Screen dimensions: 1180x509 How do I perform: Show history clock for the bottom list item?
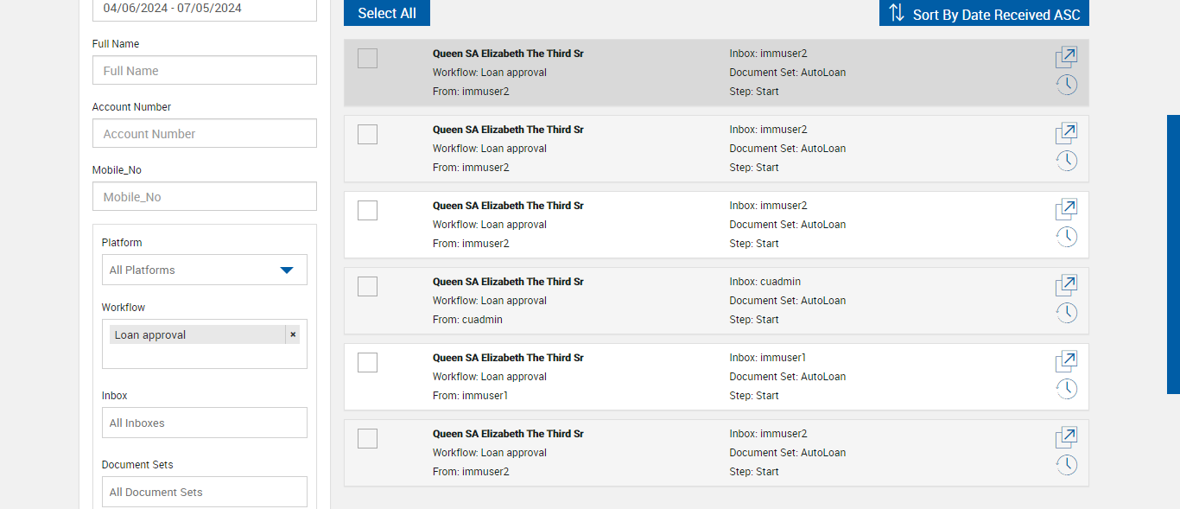coord(1067,464)
